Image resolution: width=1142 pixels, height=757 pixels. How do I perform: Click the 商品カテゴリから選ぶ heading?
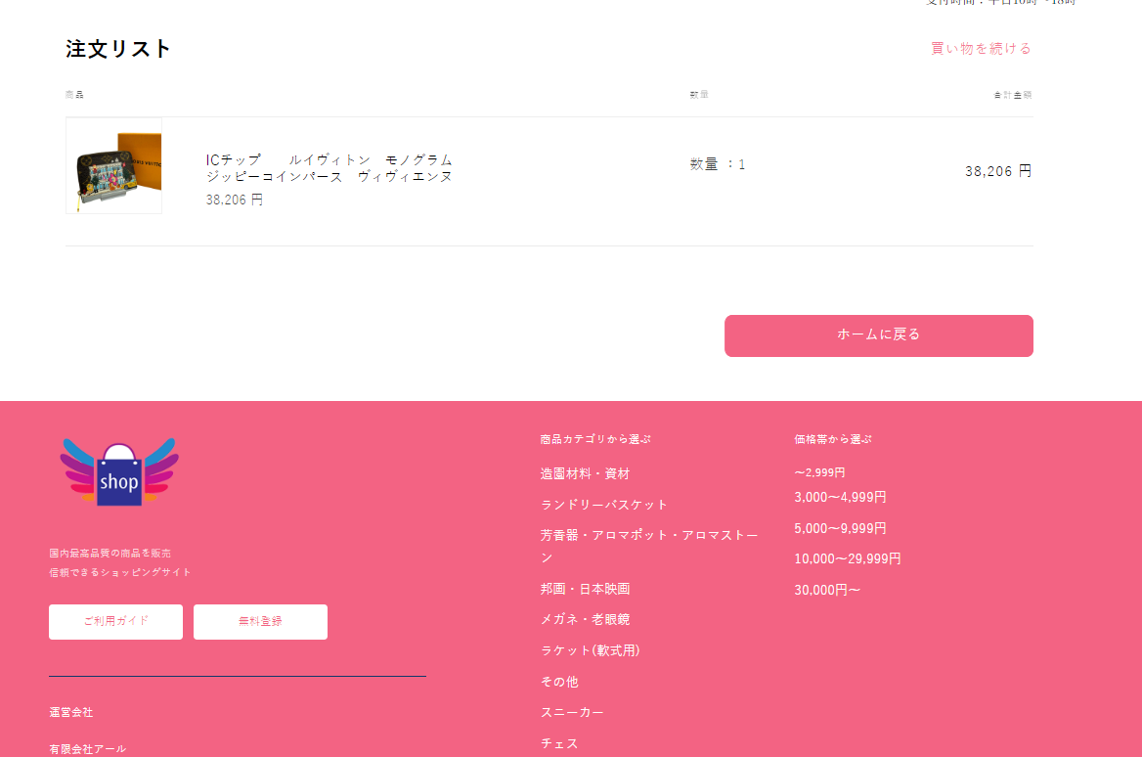595,439
